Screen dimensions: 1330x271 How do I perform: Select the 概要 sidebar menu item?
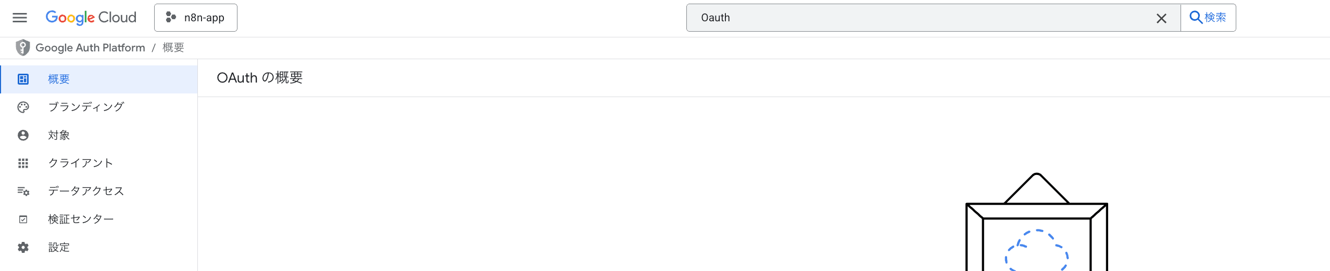click(59, 79)
